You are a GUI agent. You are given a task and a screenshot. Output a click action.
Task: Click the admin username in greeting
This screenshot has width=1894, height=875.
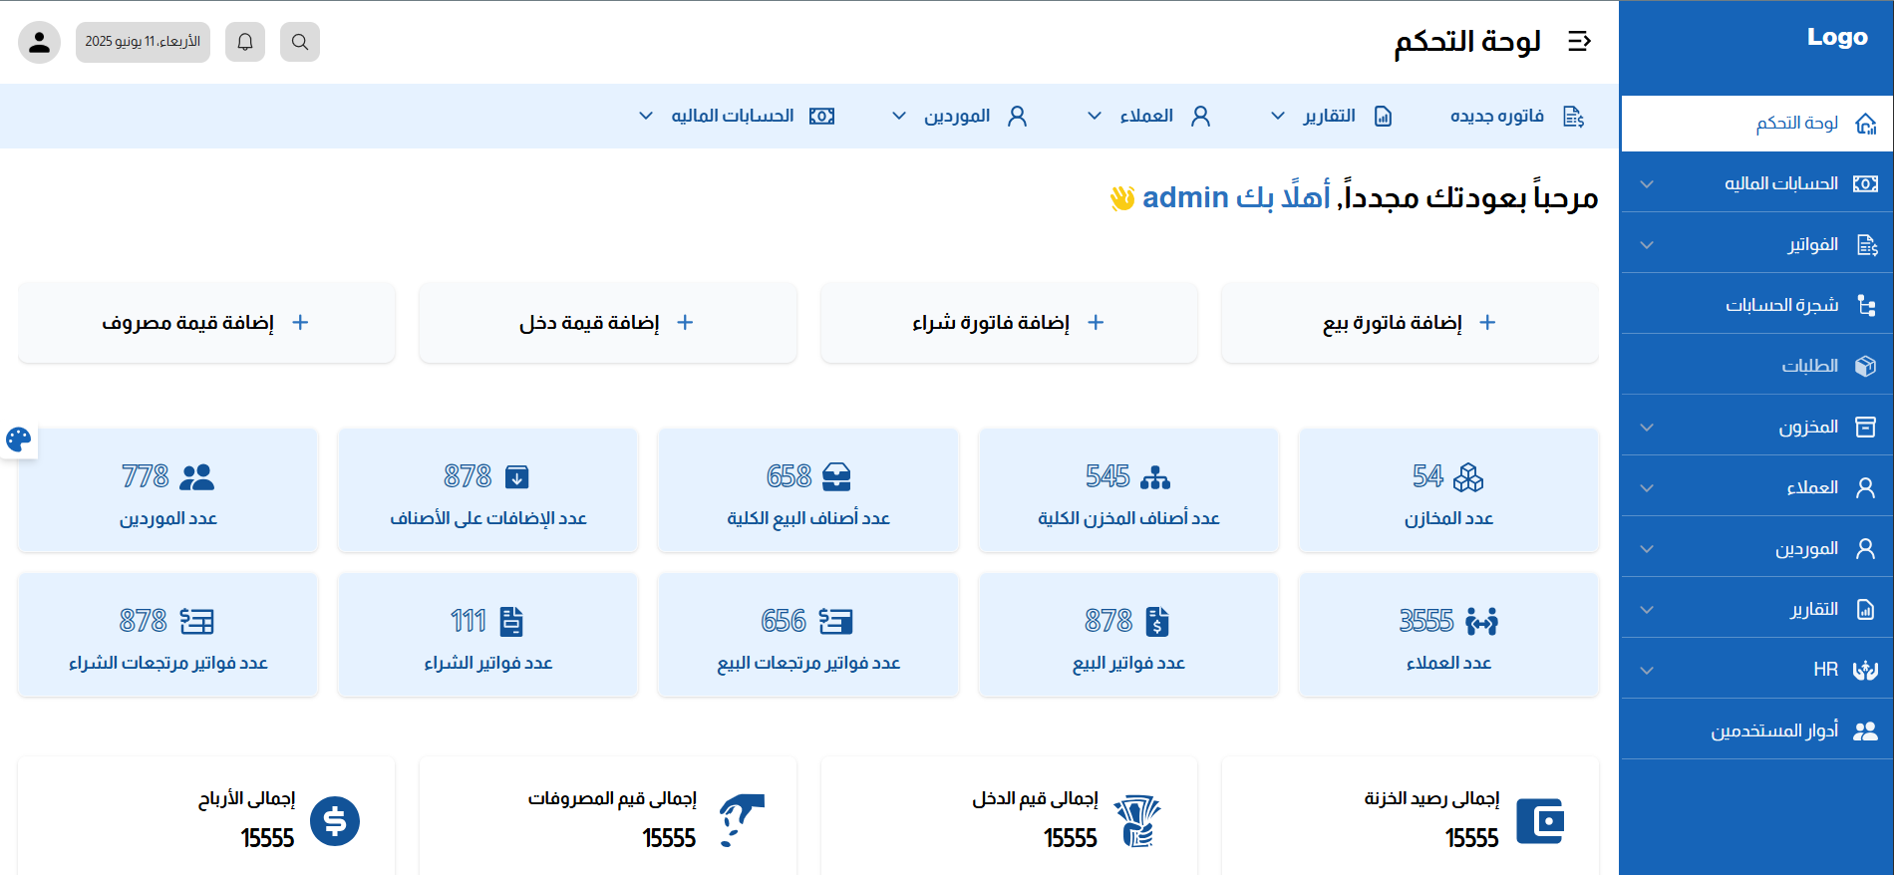[1185, 198]
